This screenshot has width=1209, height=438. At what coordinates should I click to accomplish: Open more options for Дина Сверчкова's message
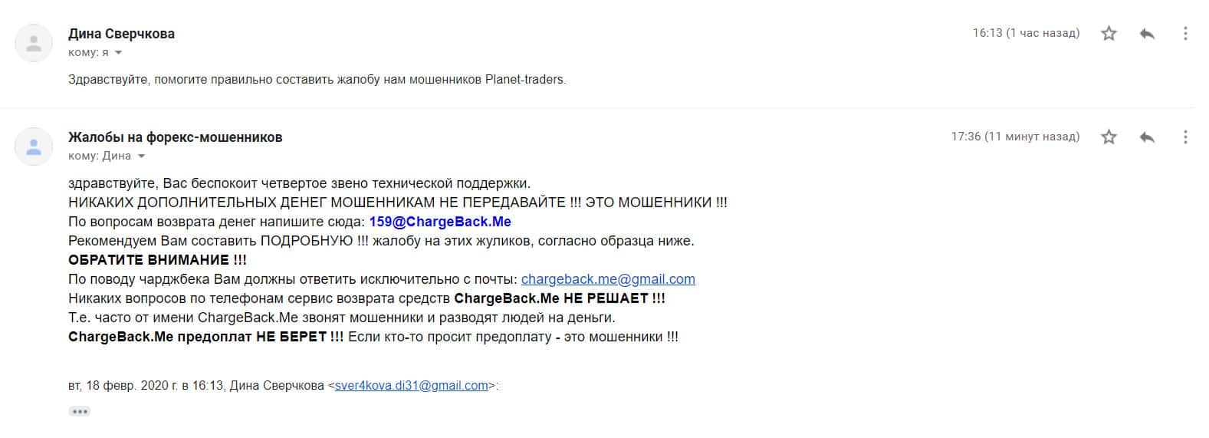coord(1185,33)
